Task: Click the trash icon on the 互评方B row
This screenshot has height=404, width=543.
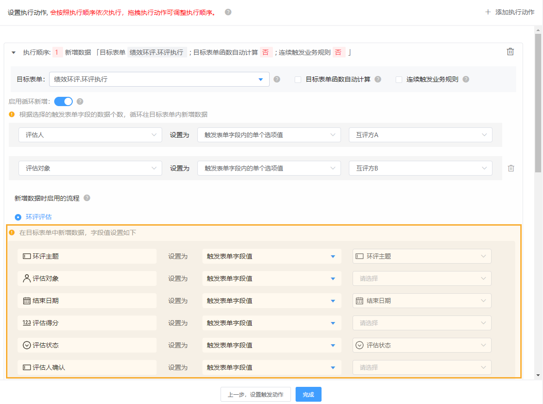Action: pos(511,168)
